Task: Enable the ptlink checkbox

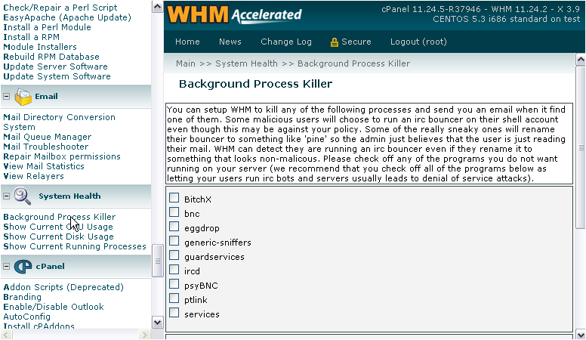Action: 174,298
